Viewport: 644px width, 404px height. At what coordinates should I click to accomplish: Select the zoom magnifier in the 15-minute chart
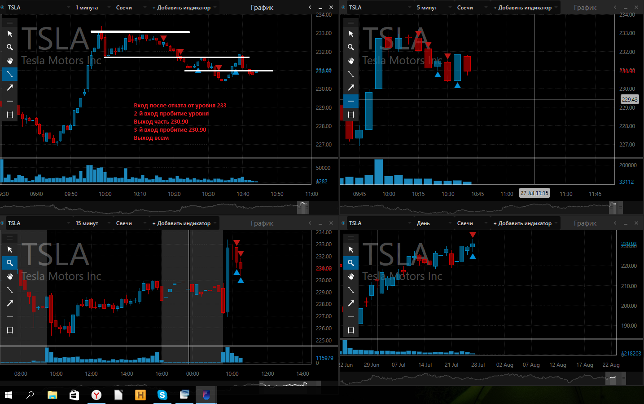[x=10, y=263]
